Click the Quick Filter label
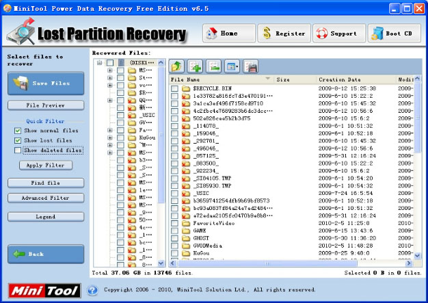 45,121
